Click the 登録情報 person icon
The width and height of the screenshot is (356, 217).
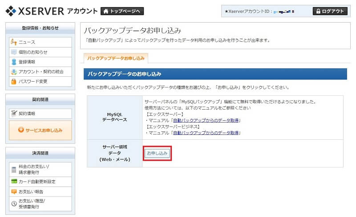(x=14, y=62)
